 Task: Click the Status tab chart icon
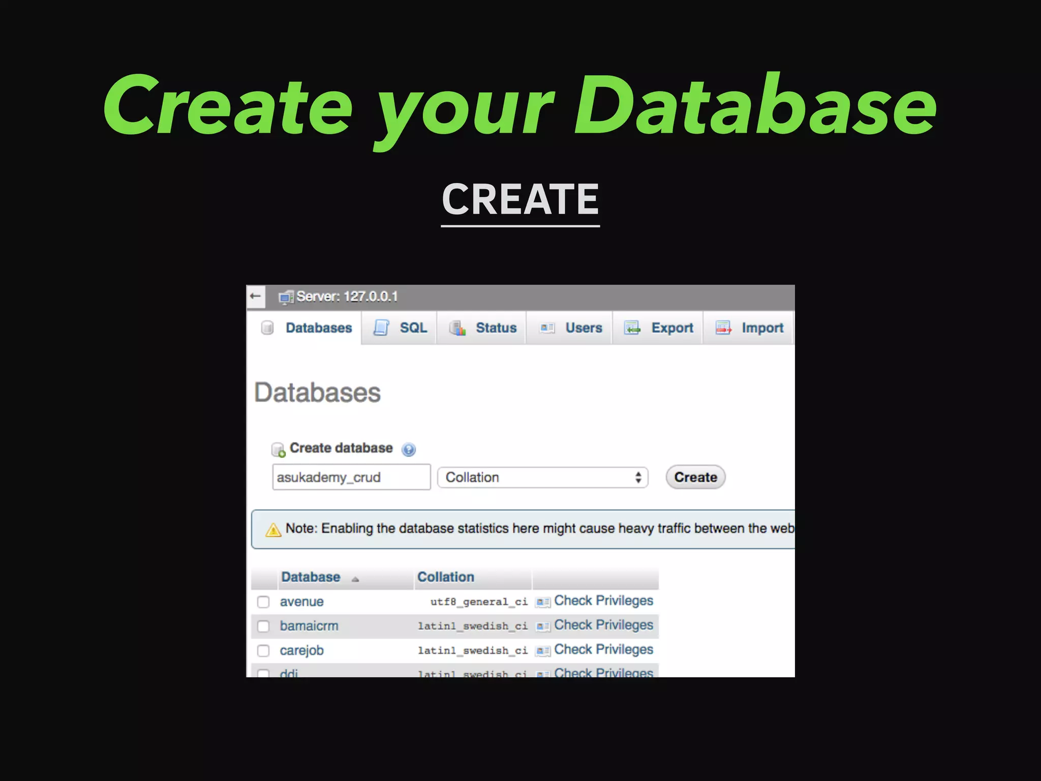[x=457, y=328]
